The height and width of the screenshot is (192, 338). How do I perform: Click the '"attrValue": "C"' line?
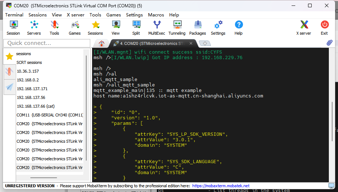tap(159, 167)
